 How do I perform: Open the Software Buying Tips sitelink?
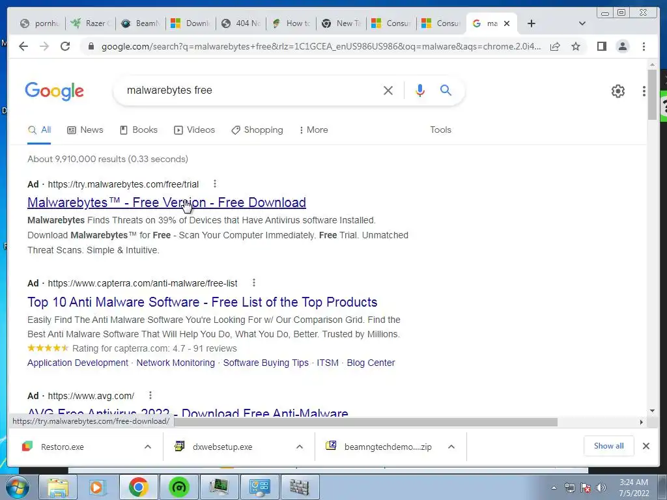click(x=266, y=363)
